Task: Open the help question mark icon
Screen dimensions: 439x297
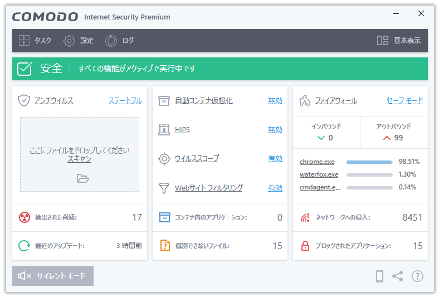Action: (x=417, y=276)
